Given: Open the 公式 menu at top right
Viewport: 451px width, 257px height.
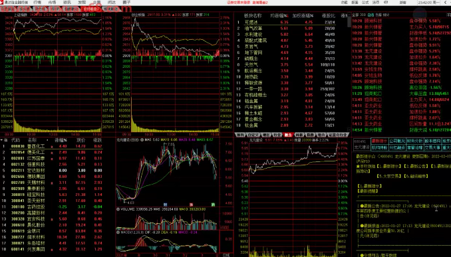Looking at the screenshot, I should (365, 2).
